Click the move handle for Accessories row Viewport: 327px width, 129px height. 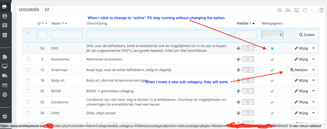(x=239, y=59)
